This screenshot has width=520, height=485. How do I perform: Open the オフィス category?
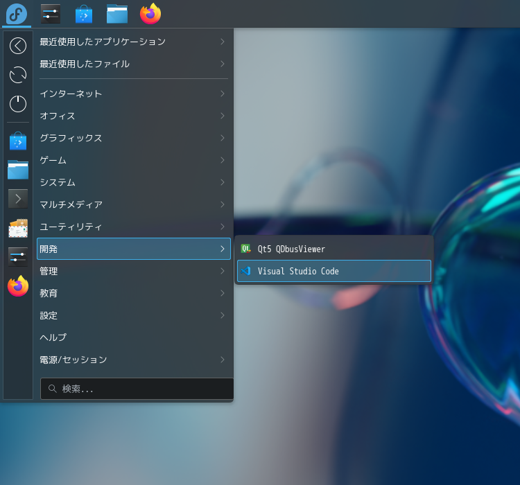(x=134, y=116)
